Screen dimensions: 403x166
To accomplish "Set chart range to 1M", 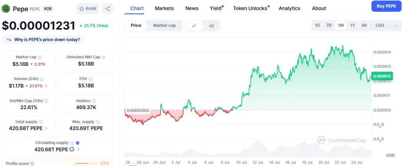I will (x=341, y=26).
